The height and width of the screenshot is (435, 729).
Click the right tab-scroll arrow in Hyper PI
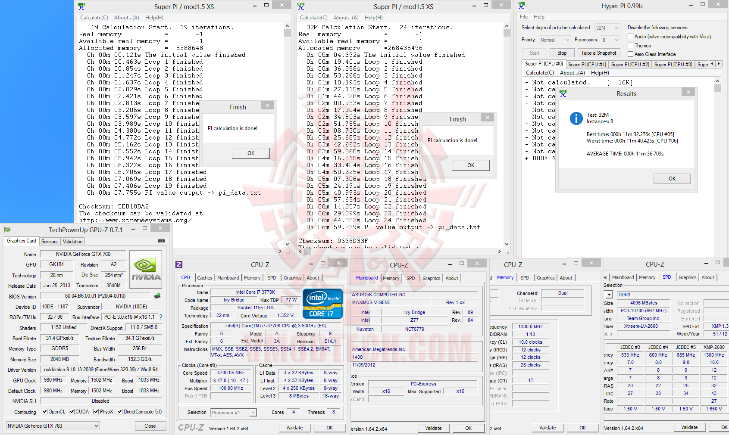tap(718, 64)
